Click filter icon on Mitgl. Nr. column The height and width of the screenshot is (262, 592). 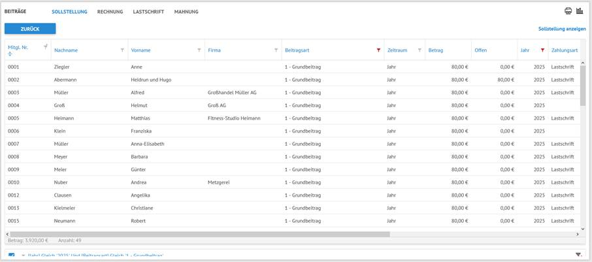tap(45, 47)
